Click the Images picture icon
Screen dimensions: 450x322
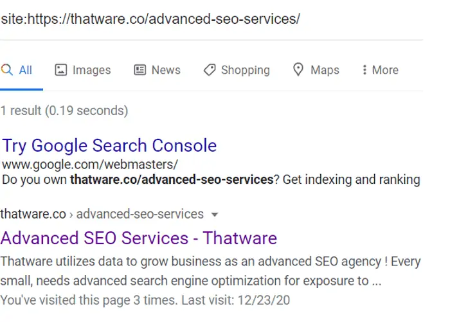tap(61, 70)
